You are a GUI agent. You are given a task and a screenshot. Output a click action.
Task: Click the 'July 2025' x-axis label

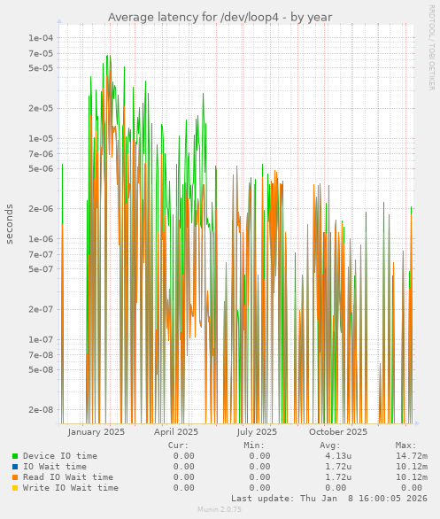257,432
